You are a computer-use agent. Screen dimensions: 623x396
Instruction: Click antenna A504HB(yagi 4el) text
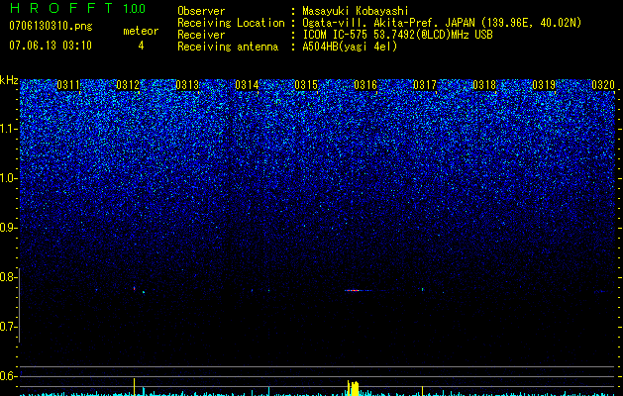pyautogui.click(x=350, y=47)
